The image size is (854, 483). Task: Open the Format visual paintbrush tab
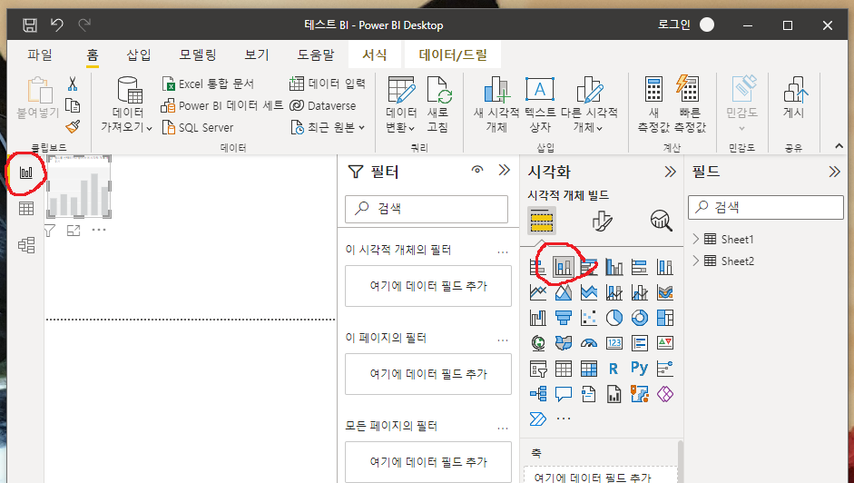point(602,221)
